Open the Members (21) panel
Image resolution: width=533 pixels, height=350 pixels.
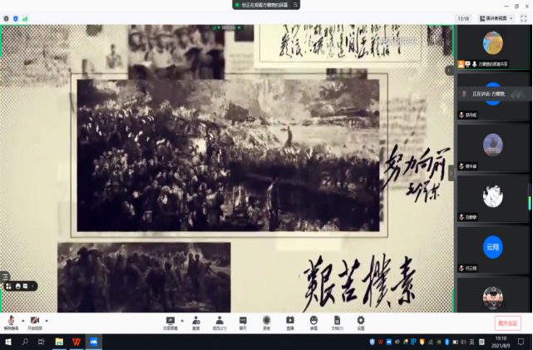(220, 320)
